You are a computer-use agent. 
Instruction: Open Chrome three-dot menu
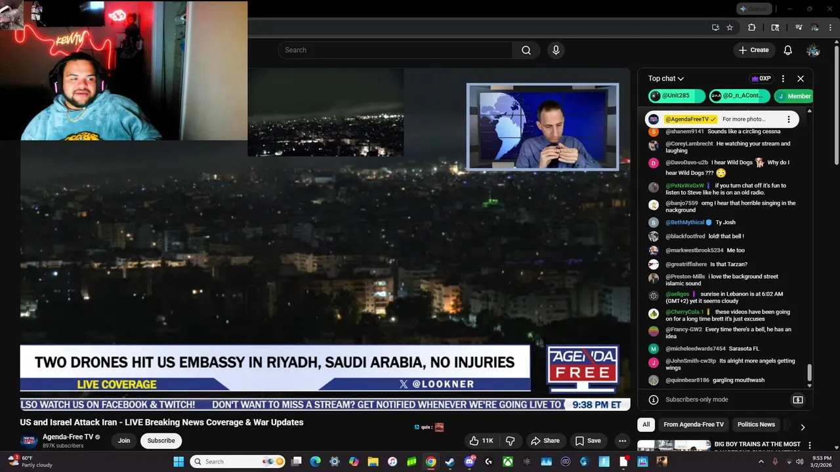click(x=829, y=28)
